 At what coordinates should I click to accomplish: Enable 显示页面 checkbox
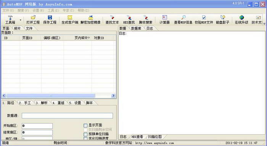[85, 125]
